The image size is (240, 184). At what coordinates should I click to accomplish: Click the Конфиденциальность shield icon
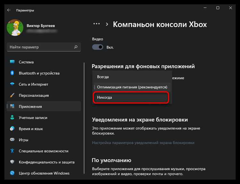point(12,162)
